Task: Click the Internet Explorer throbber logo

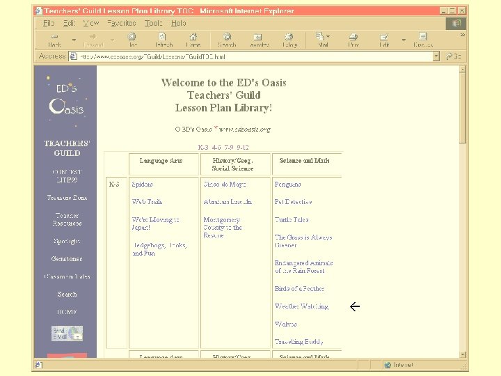Action: coord(456,24)
